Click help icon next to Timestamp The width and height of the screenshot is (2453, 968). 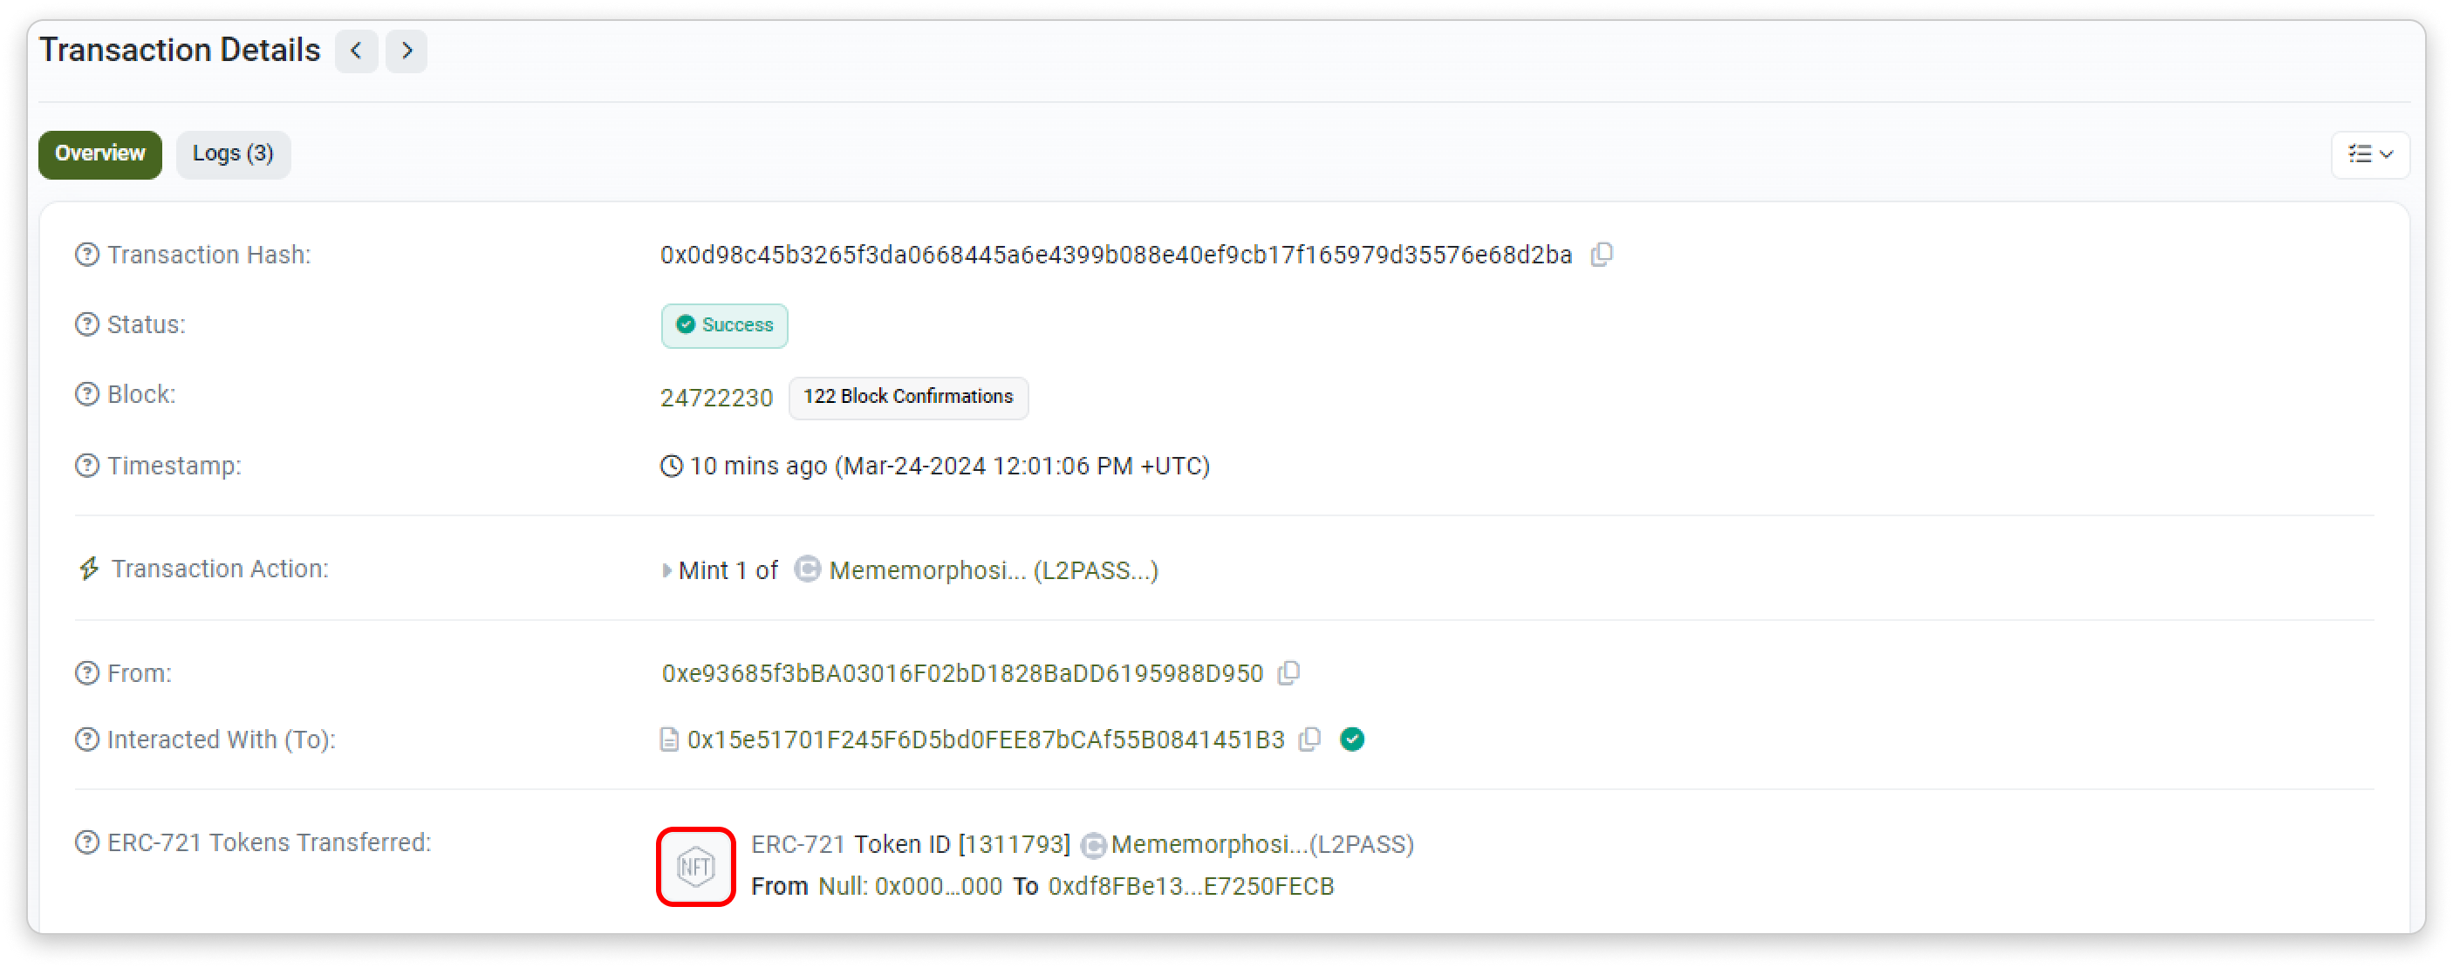point(86,466)
